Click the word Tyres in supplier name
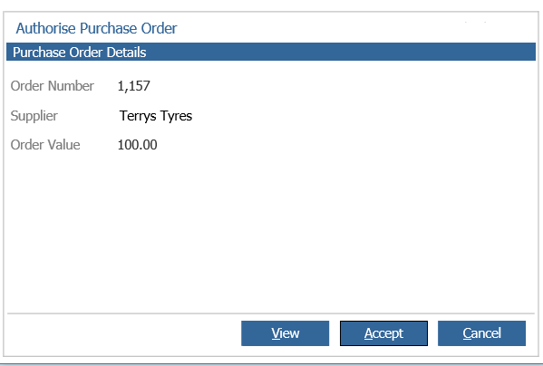This screenshot has width=543, height=366. [x=176, y=116]
